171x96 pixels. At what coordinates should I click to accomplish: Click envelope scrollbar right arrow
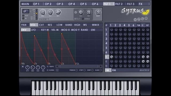coord(101,66)
